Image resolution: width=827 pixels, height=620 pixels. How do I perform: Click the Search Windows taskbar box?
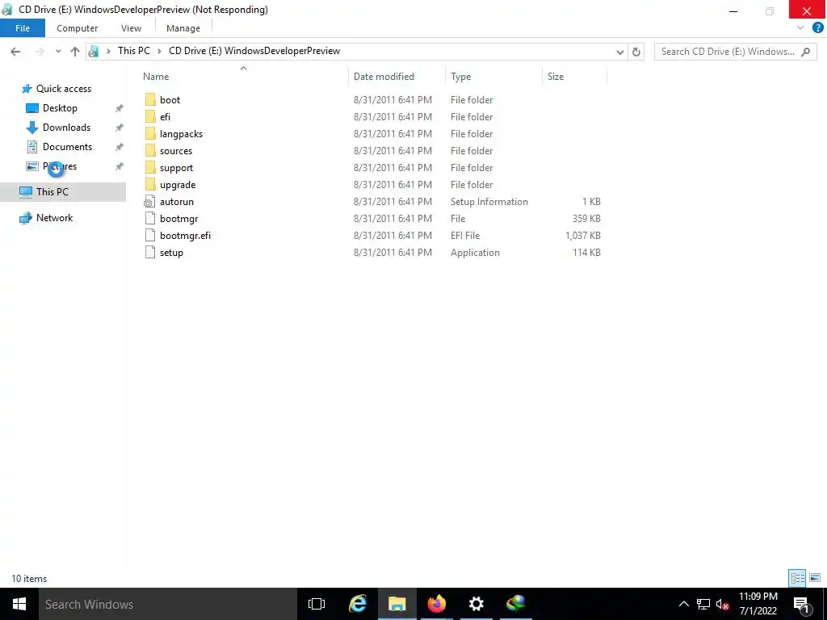168,604
